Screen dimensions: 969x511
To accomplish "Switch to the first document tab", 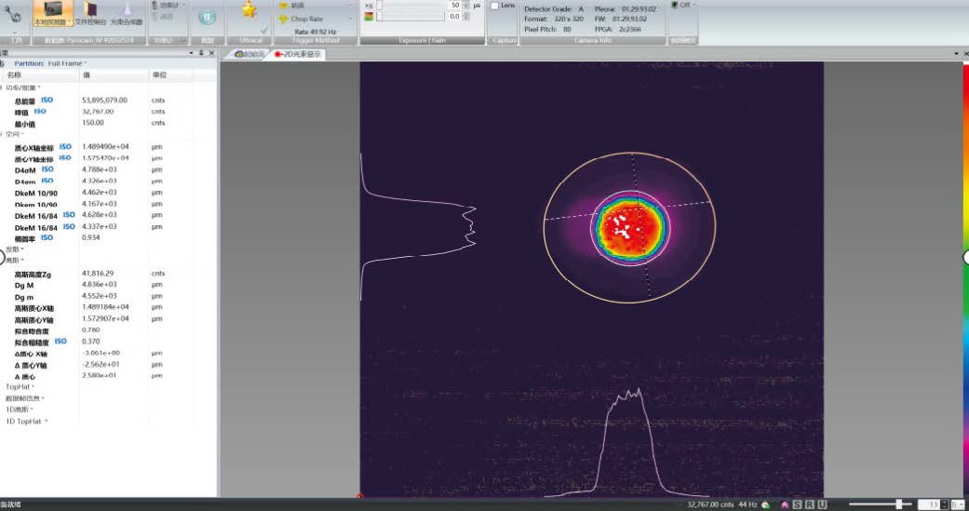I will point(249,54).
